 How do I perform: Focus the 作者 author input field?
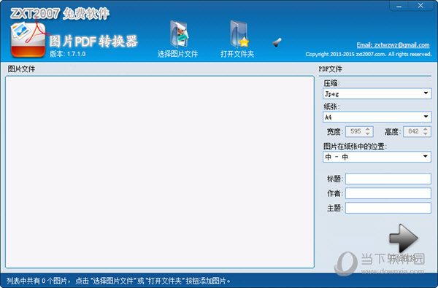click(x=388, y=193)
